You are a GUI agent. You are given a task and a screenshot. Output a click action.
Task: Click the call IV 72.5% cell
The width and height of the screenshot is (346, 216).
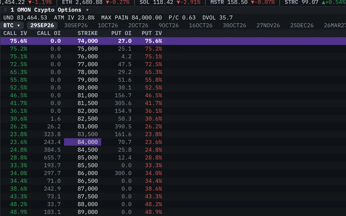[19, 64]
